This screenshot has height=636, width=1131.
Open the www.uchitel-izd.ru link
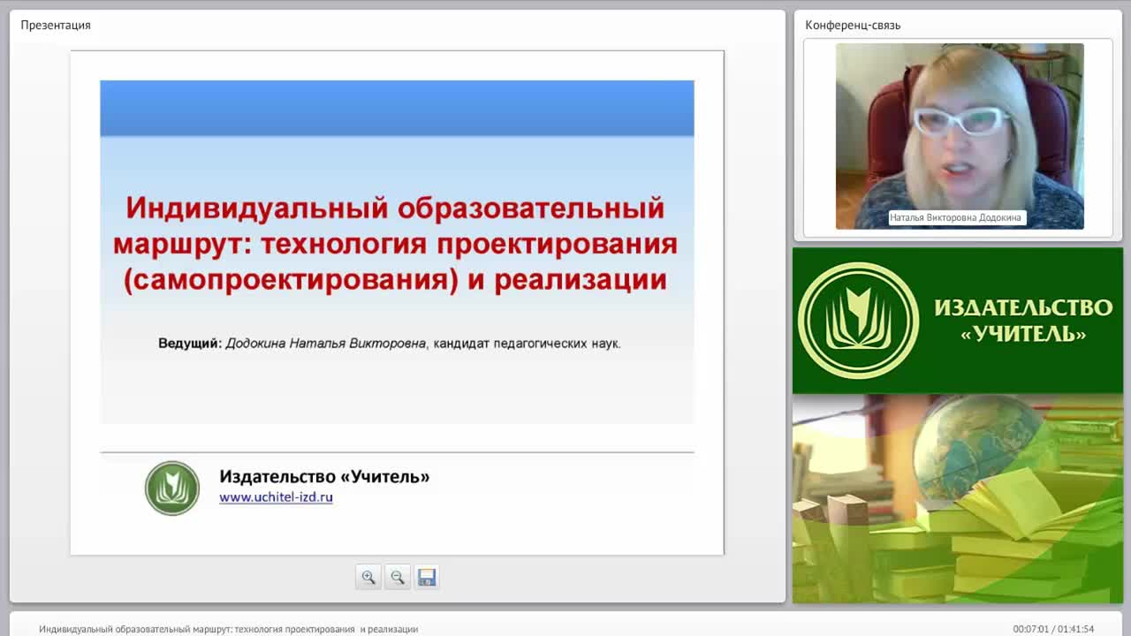276,497
